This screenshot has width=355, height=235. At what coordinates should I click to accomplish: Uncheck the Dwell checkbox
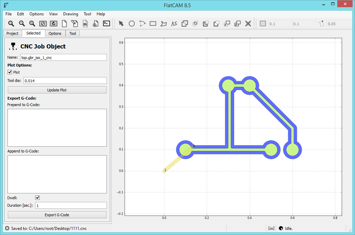click(37, 198)
